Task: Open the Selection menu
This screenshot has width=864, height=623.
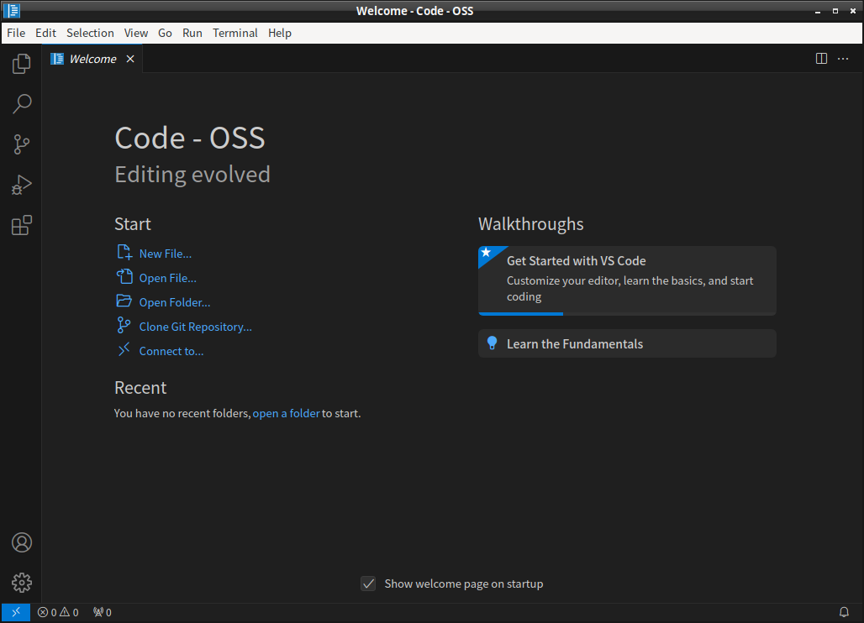Action: click(91, 33)
